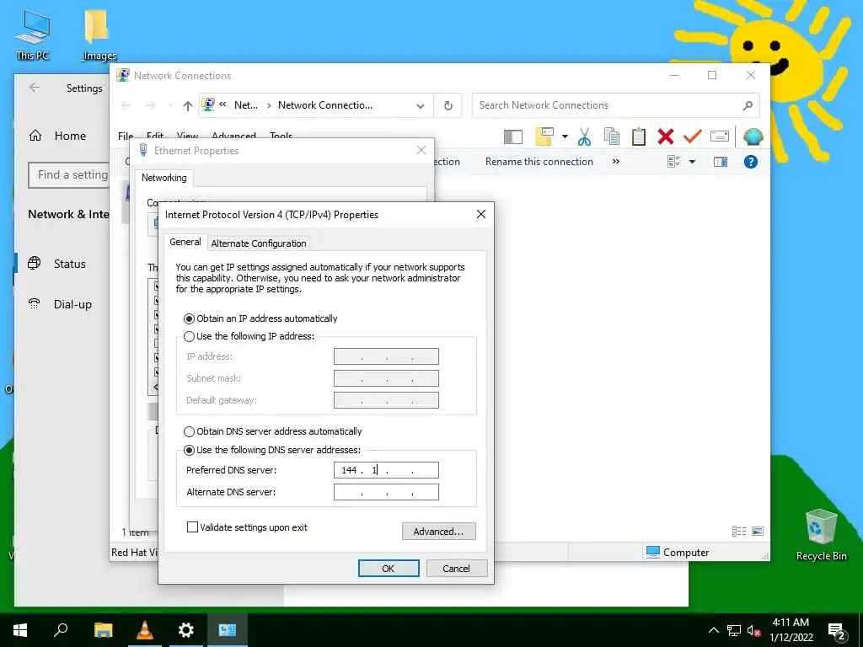
Task: Switch to details view in status bar
Action: (739, 531)
